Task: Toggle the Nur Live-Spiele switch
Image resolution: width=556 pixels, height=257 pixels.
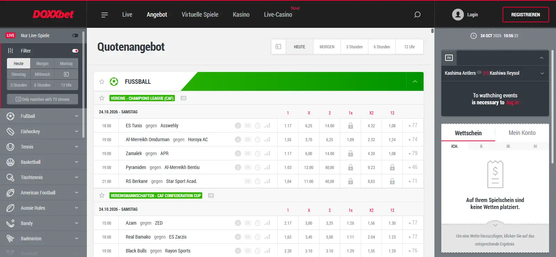Action: pos(75,35)
